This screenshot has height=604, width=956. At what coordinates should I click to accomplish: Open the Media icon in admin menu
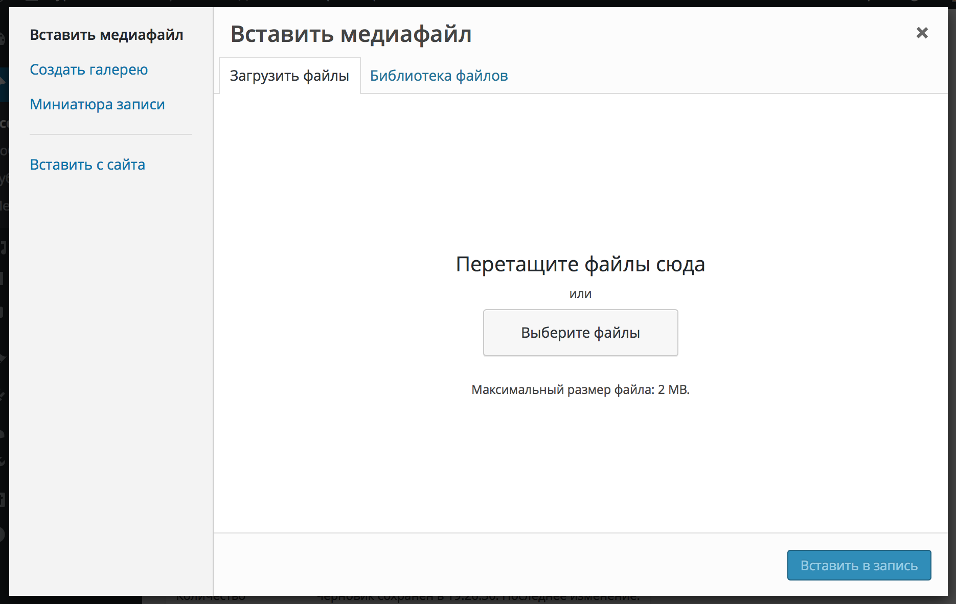(x=3, y=248)
